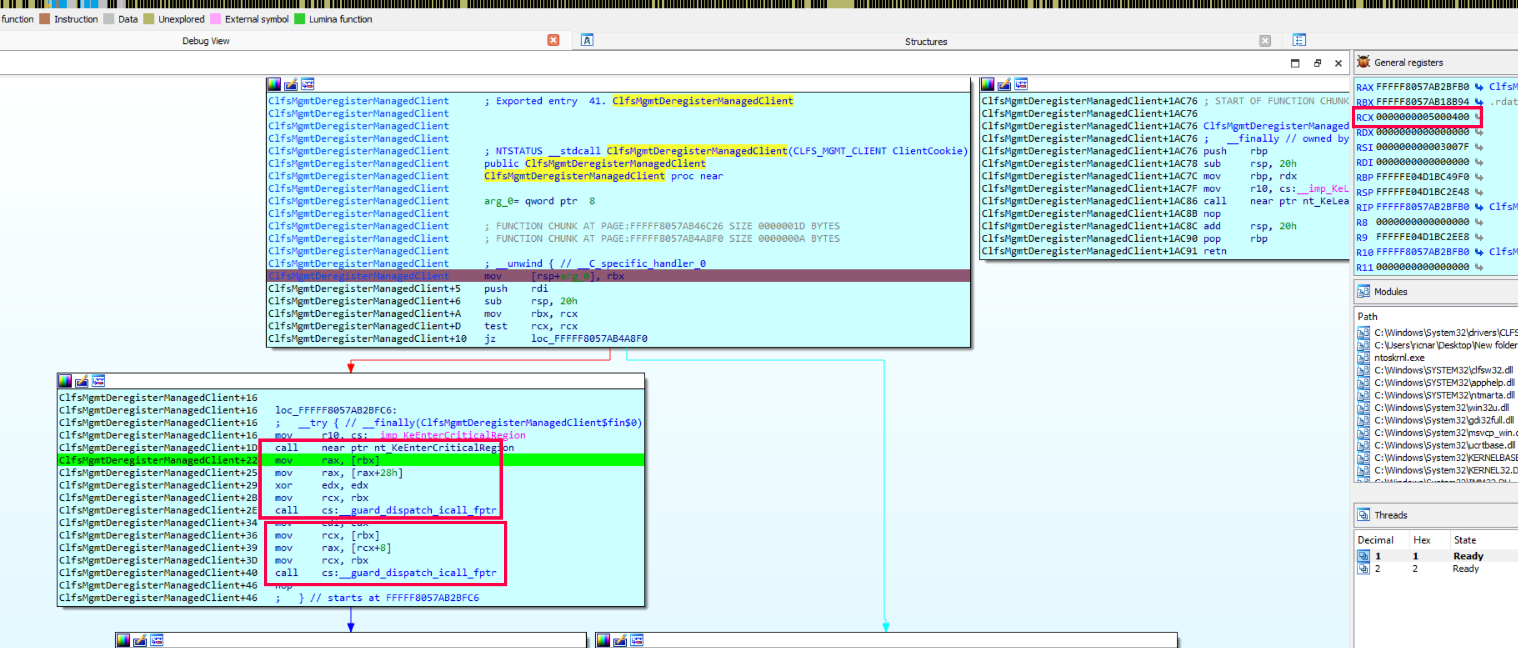Click the RCX register value

pos(1422,117)
